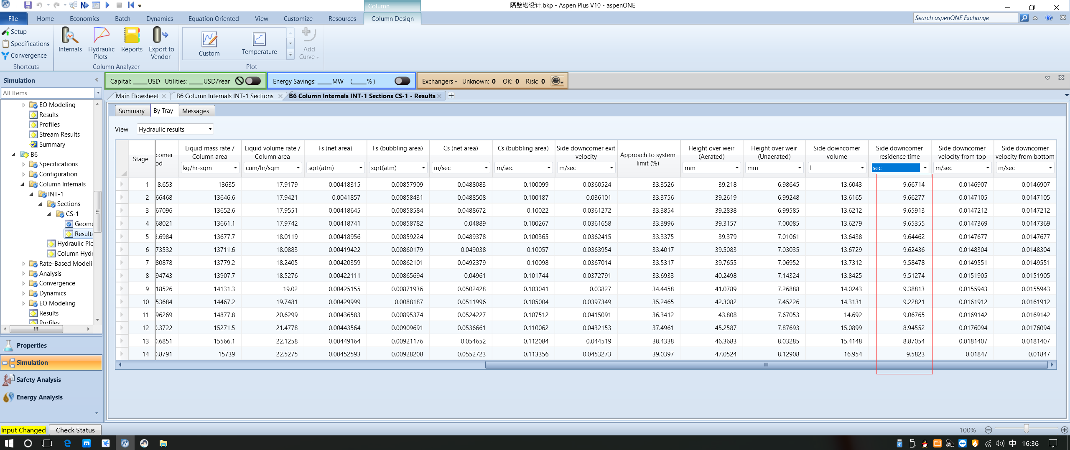Reset the simulation with the rewind icon

[x=131, y=5]
